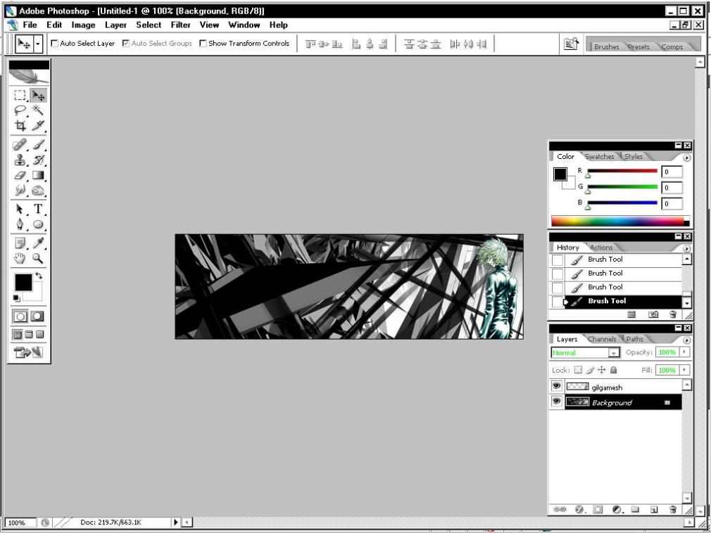711x533 pixels.
Task: Select the Ellipse shape tool
Action: tap(38, 224)
